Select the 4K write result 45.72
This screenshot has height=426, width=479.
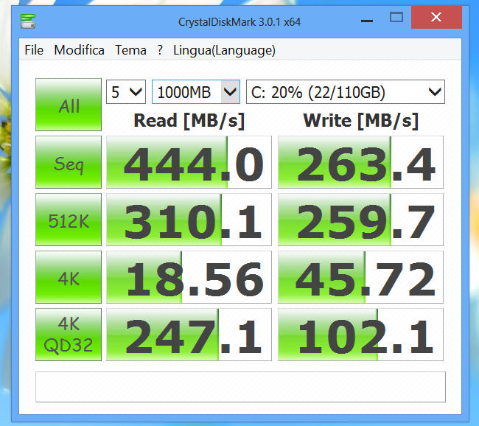(x=360, y=277)
